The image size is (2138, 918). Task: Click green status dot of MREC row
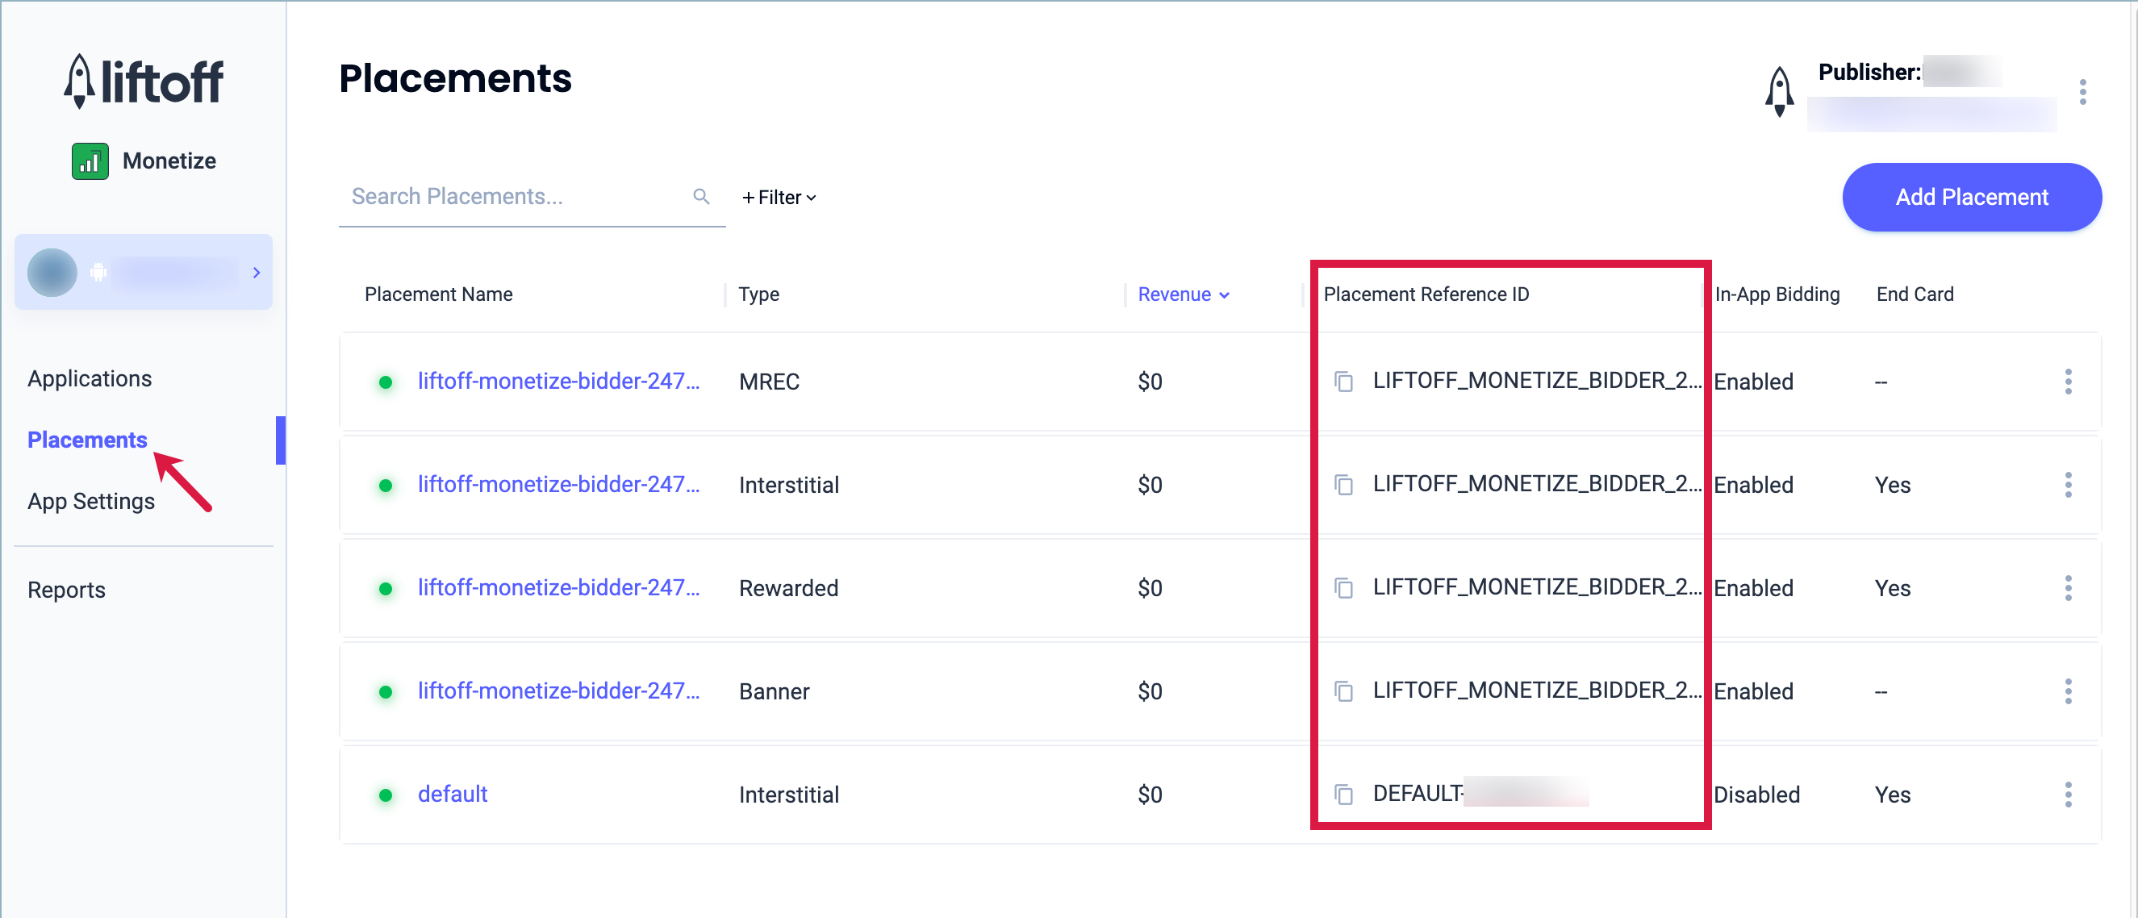pyautogui.click(x=385, y=382)
